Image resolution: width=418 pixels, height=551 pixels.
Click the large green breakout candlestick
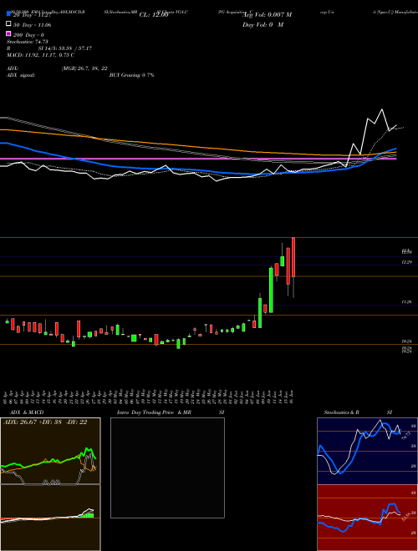coord(271,291)
